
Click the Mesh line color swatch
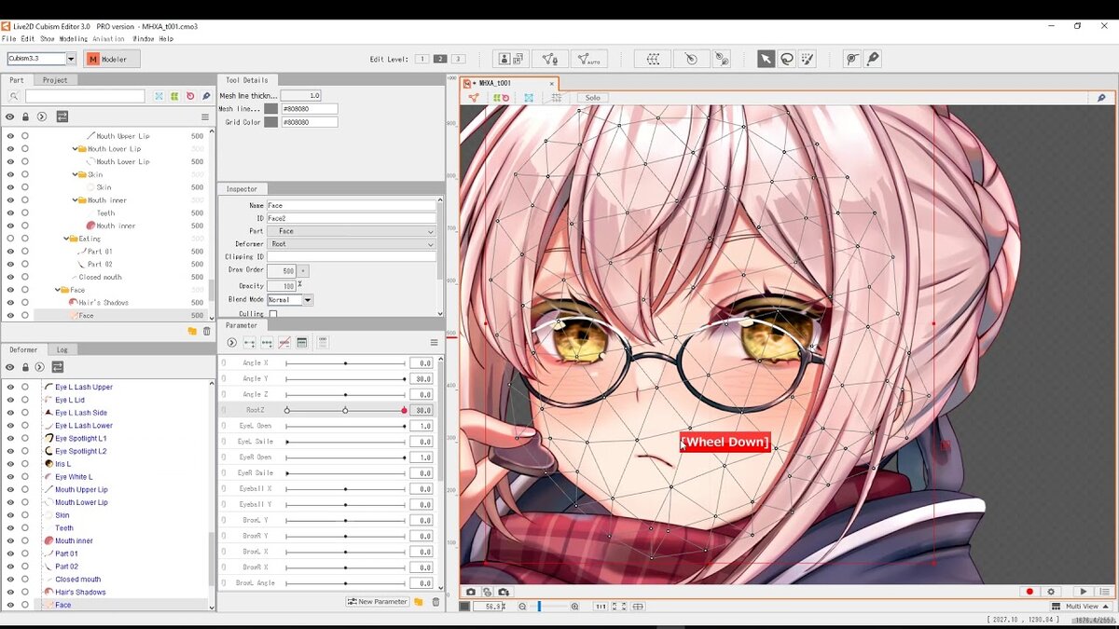[x=270, y=109]
